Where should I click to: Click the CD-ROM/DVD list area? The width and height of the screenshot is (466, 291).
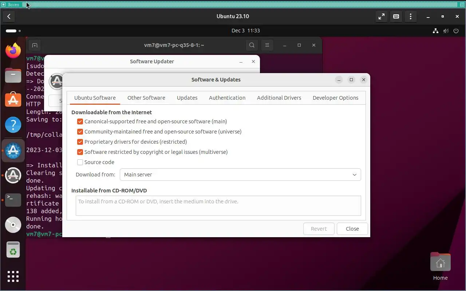click(218, 206)
